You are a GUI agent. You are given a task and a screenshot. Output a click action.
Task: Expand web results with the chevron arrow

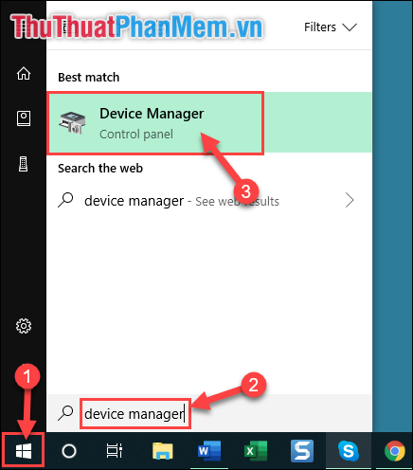pos(350,200)
